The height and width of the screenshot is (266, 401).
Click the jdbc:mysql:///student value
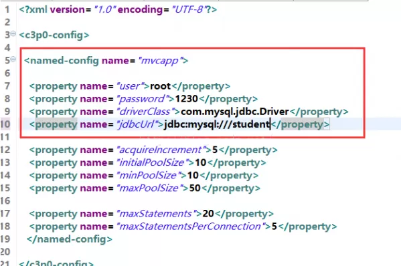(217, 124)
